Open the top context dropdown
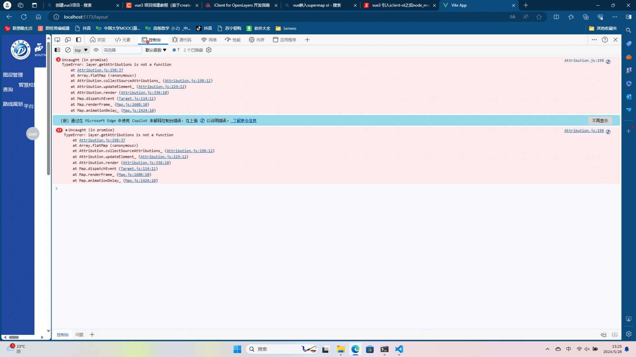This screenshot has height=357, width=636. point(81,50)
